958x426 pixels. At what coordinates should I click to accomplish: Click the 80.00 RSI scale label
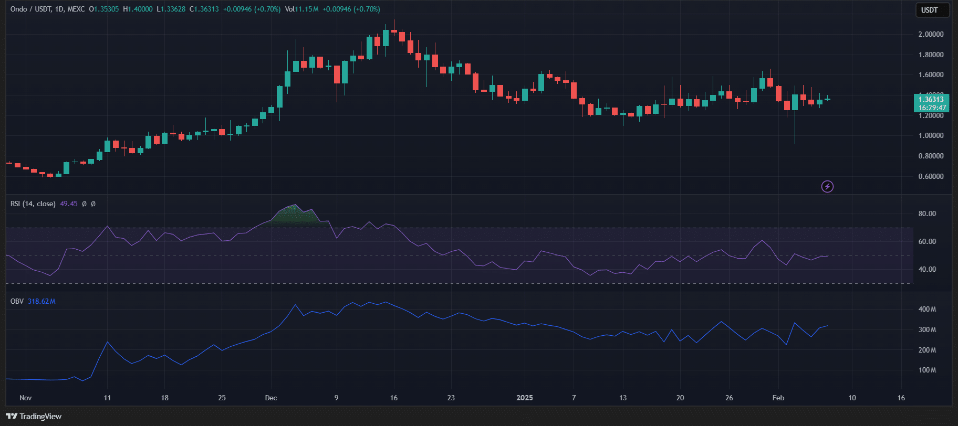coord(927,214)
